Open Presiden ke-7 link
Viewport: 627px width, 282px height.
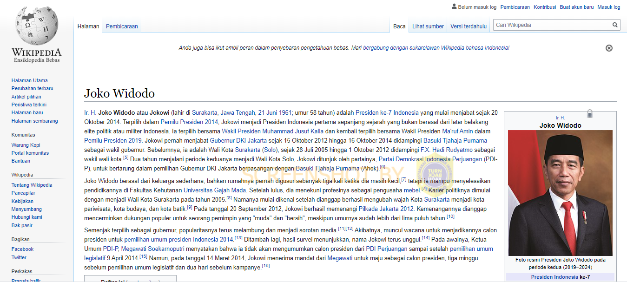click(x=374, y=112)
